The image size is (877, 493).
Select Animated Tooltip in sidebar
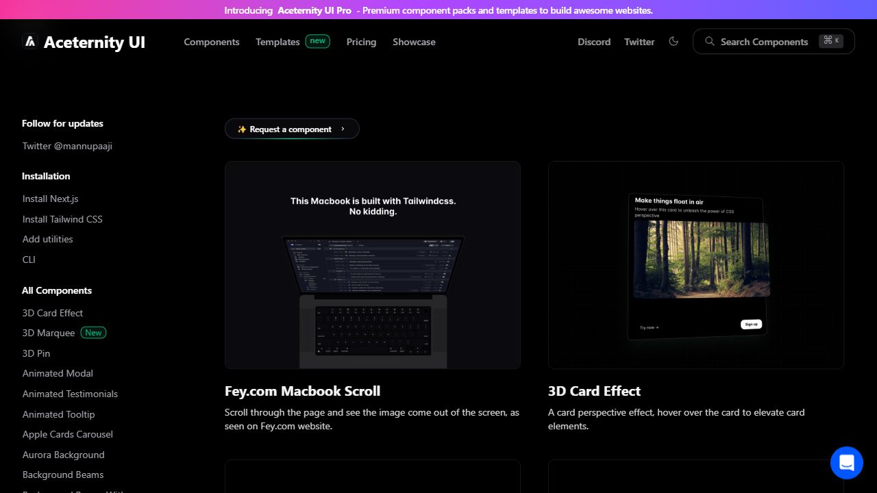[x=58, y=414]
